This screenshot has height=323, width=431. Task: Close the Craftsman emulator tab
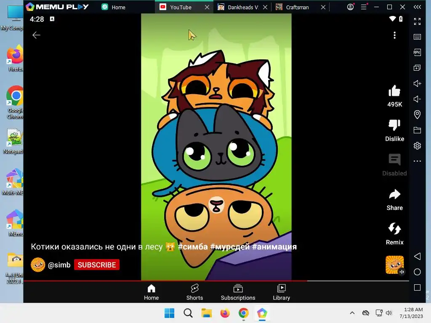(323, 8)
